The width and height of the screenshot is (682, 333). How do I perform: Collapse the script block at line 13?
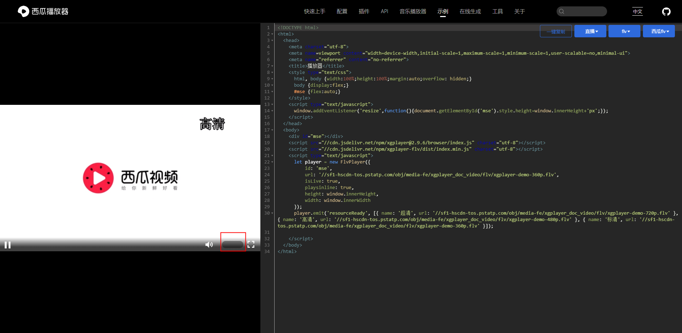pyautogui.click(x=272, y=104)
